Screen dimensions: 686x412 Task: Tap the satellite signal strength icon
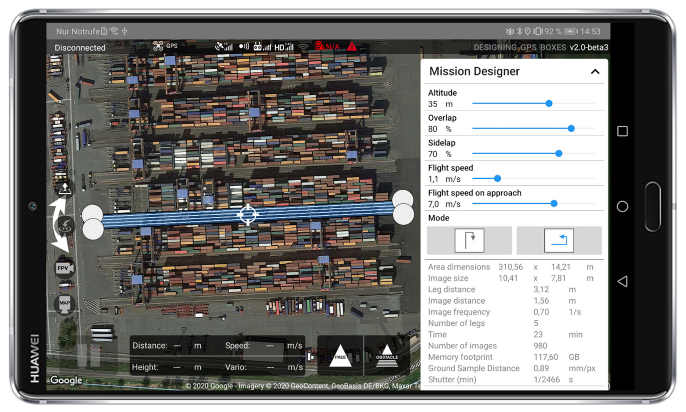point(224,47)
